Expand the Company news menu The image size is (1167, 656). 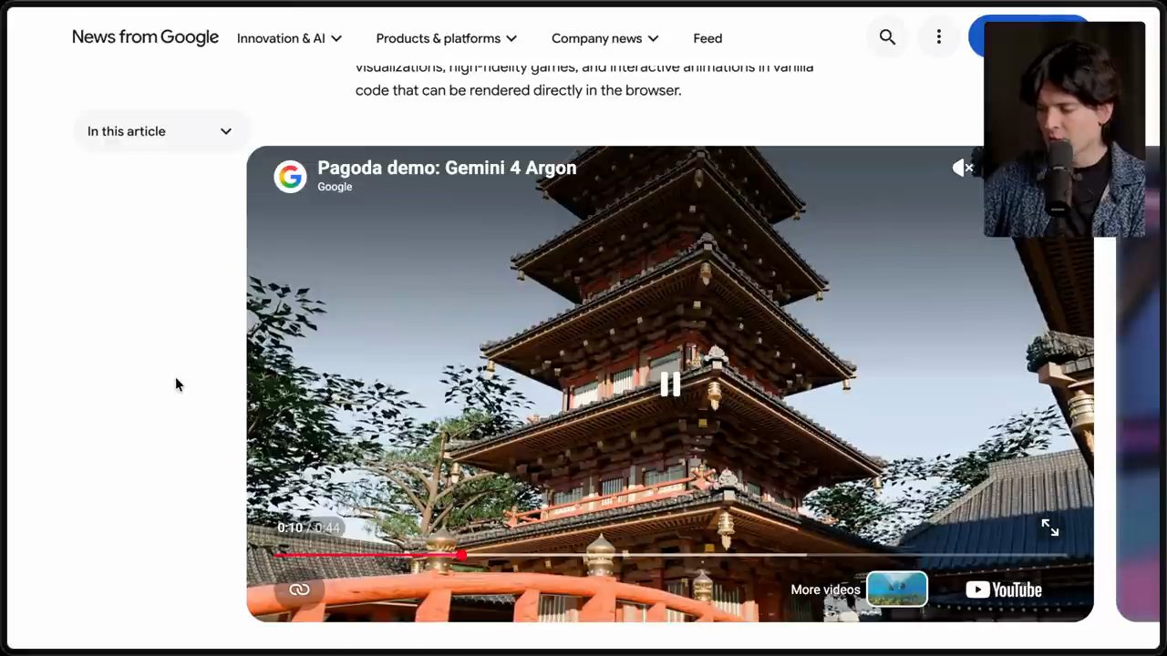[604, 38]
